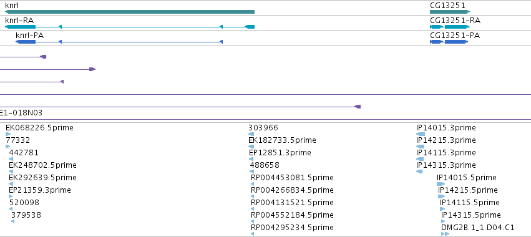Select the IP14015.3prime EST arrow
The image size is (531, 237).
421,134
